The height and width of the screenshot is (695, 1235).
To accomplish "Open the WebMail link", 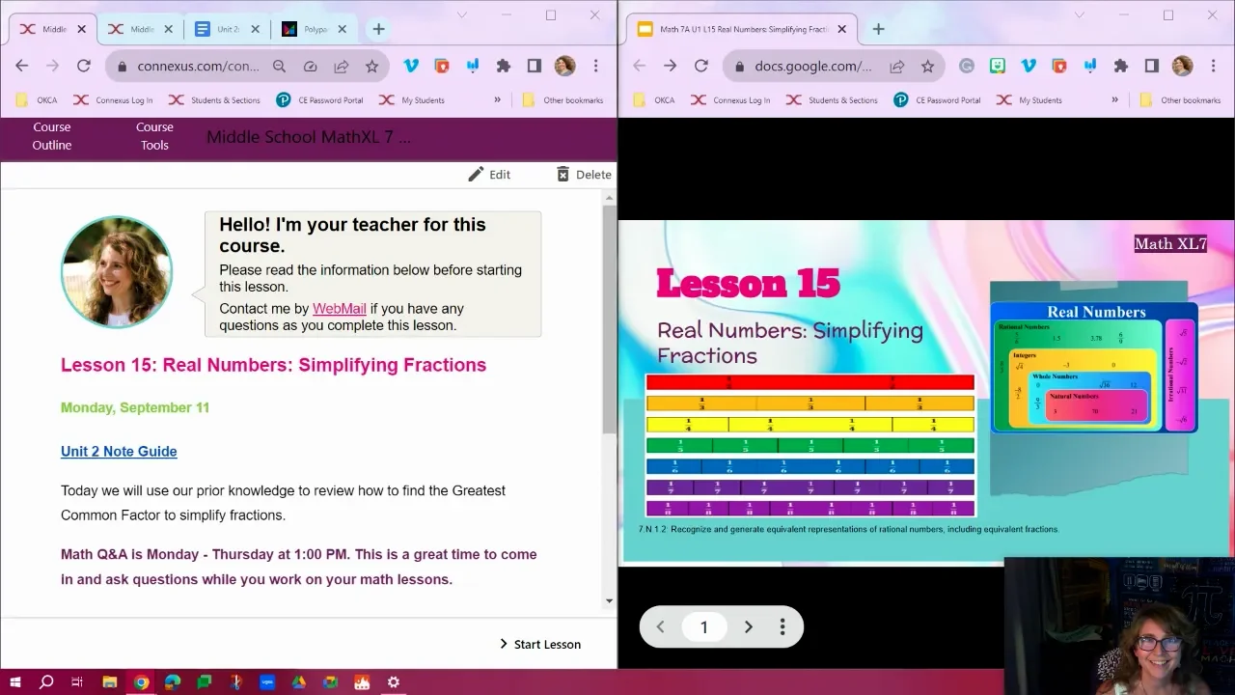I will point(340,309).
